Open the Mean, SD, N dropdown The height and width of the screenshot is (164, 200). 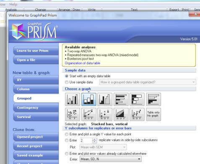tap(111, 159)
